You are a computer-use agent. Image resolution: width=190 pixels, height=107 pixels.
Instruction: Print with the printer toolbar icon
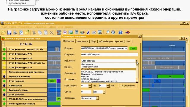pos(15,32)
